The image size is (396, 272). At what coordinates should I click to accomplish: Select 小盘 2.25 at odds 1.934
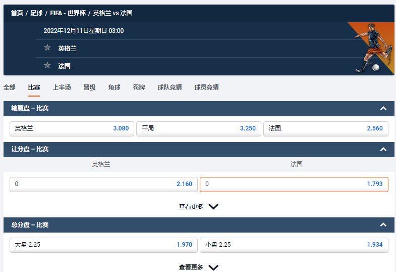point(294,245)
